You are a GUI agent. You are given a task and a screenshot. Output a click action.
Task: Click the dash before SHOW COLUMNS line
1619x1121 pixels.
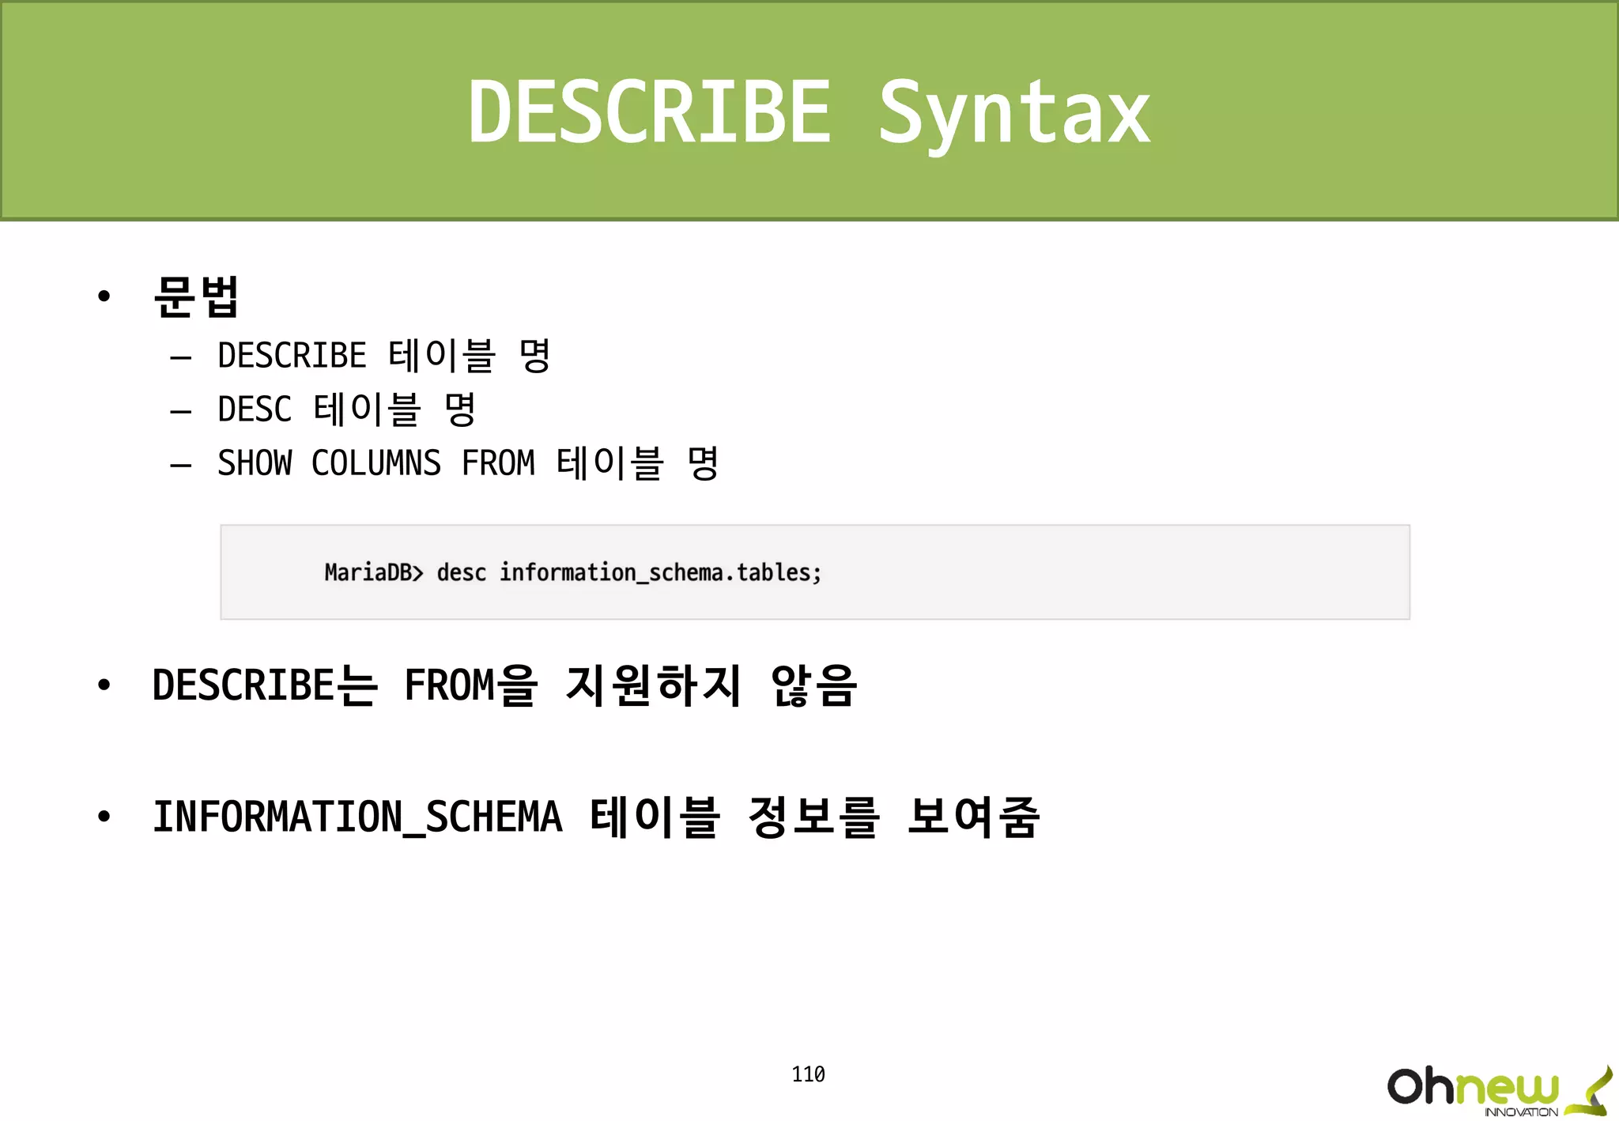181,465
